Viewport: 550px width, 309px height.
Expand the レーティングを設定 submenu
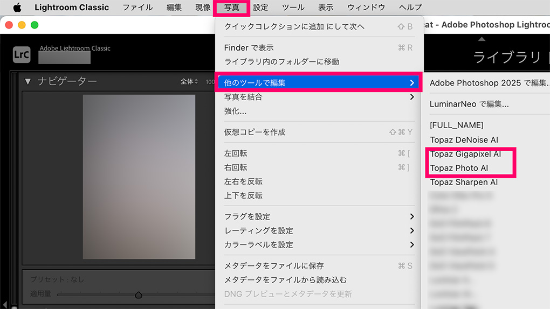[319, 230]
